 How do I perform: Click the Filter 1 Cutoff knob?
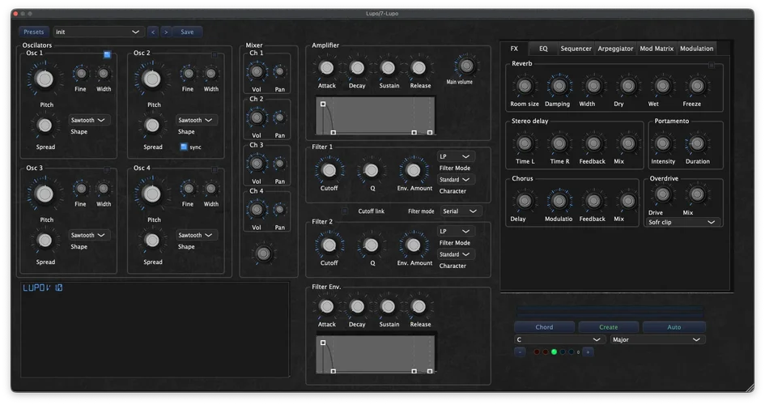(329, 170)
